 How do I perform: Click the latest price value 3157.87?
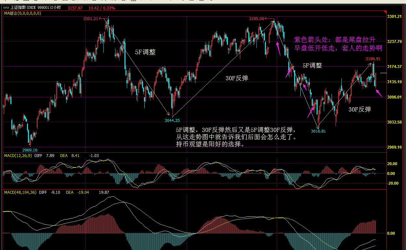click(75, 8)
